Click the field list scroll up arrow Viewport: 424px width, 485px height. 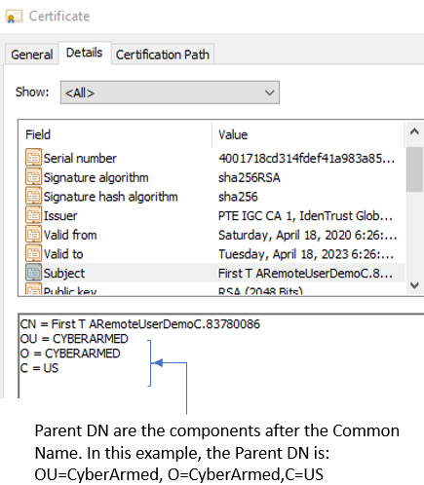(414, 131)
